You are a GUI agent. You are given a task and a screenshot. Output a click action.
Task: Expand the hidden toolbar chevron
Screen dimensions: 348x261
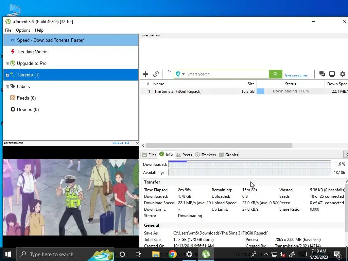pos(169,71)
